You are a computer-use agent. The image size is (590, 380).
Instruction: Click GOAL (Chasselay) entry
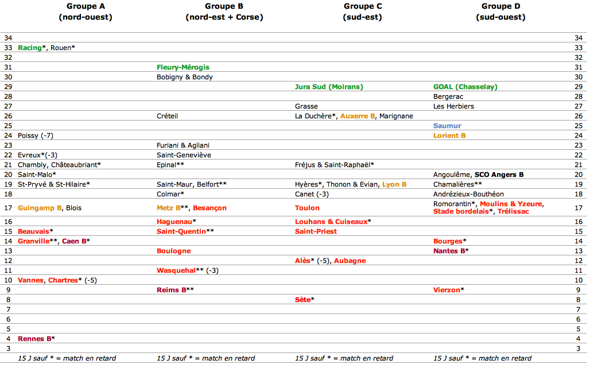click(465, 87)
